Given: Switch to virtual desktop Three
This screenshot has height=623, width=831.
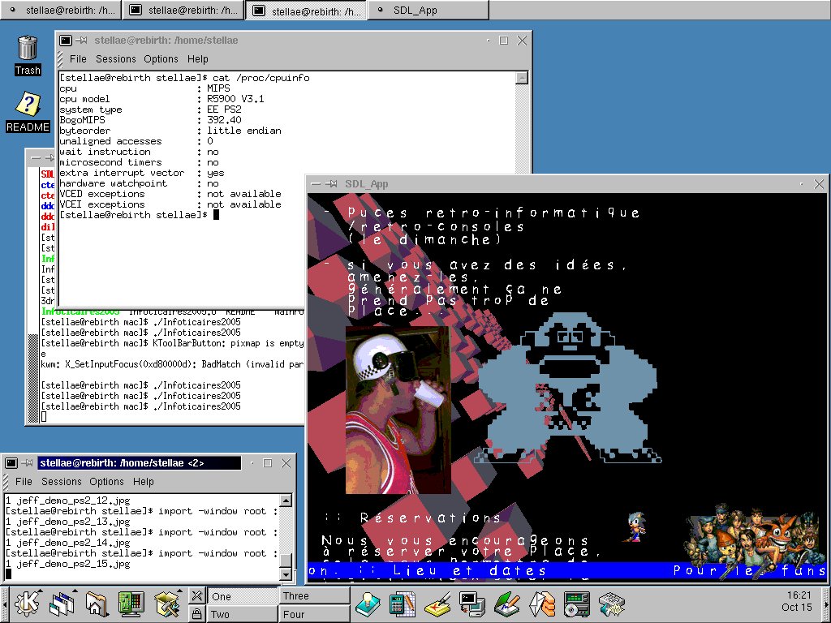Looking at the screenshot, I should 315,596.
